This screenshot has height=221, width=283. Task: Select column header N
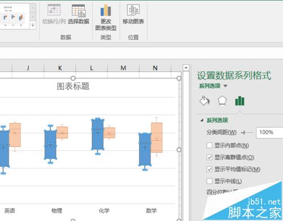point(155,68)
